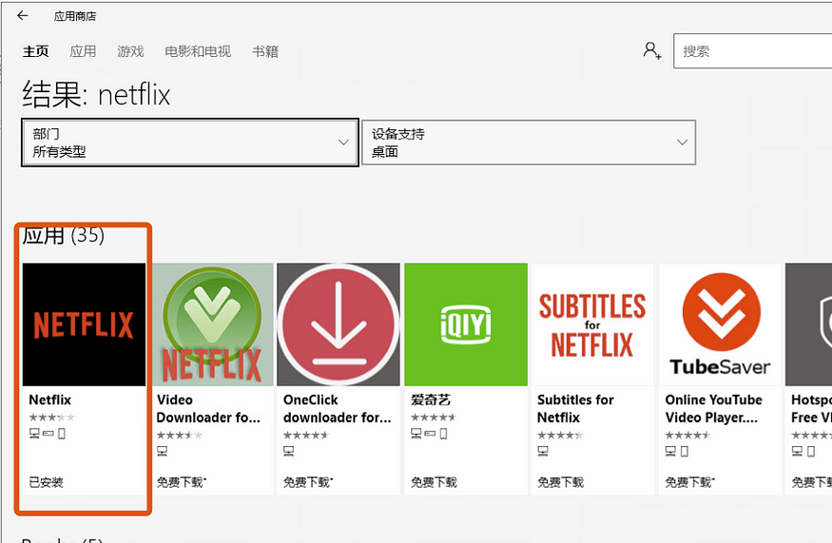The height and width of the screenshot is (543, 832).
Task: Open the Subtitles for Netflix app image
Action: coord(592,324)
